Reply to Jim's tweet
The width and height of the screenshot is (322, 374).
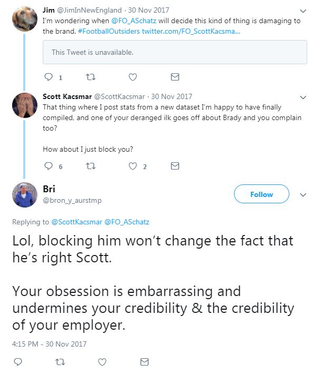pyautogui.click(x=49, y=77)
